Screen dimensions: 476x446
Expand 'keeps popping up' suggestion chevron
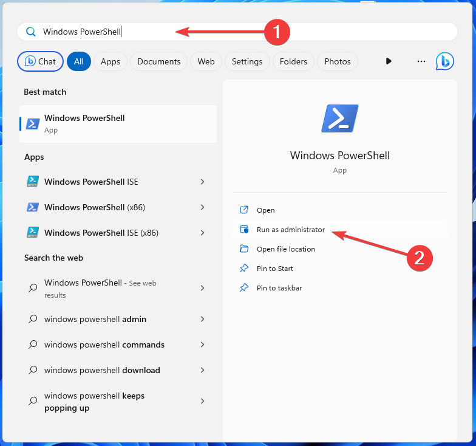click(x=203, y=401)
